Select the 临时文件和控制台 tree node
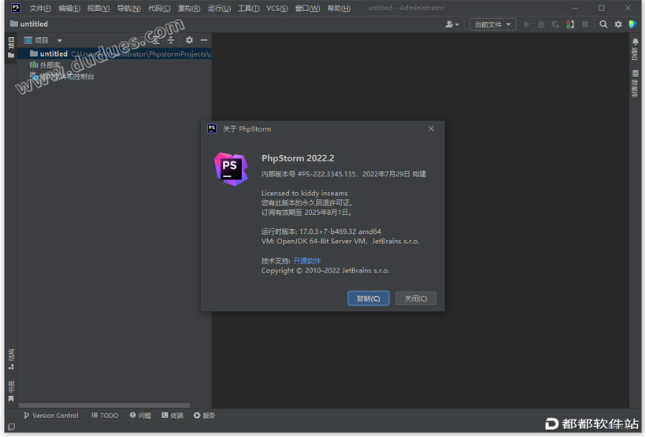Image resolution: width=646 pixels, height=437 pixels. point(62,76)
